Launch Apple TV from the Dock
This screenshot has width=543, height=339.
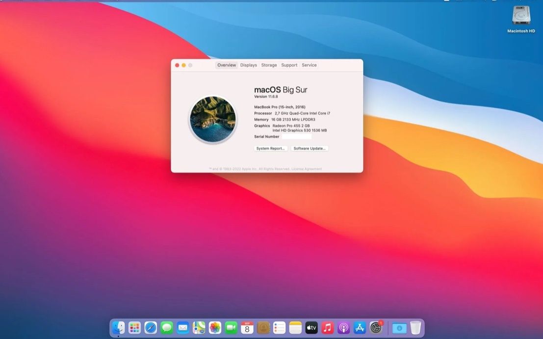(x=311, y=327)
